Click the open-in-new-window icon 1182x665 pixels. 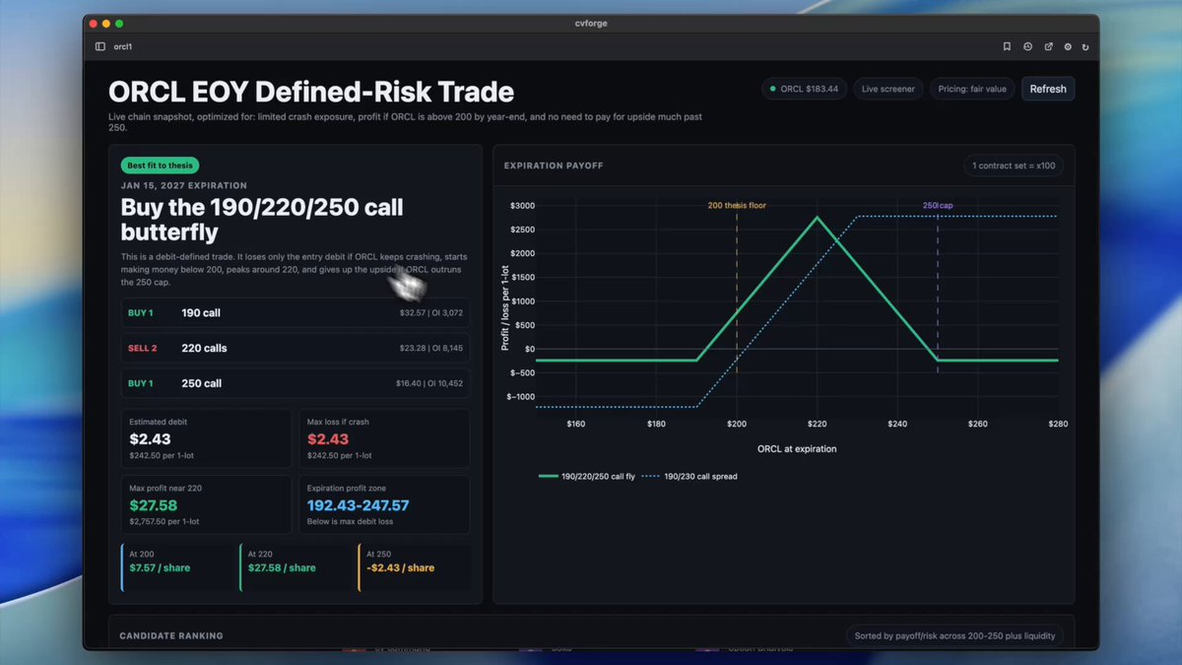pyautogui.click(x=1048, y=46)
